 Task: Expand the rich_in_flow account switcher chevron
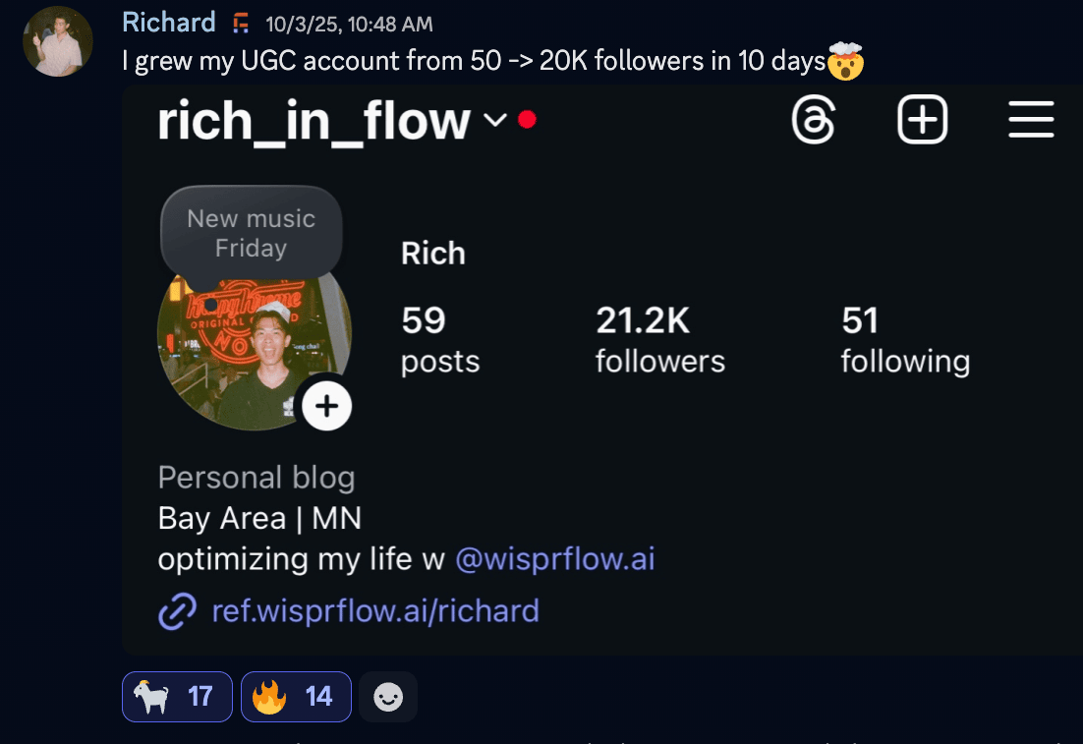494,120
